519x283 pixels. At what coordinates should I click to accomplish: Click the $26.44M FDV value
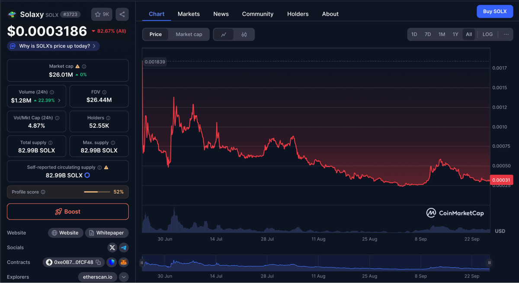click(x=99, y=100)
